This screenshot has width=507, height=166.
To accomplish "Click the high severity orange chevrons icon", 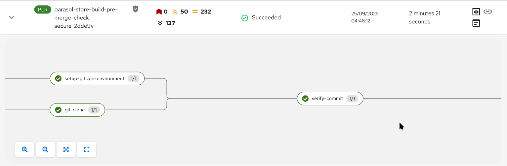I will click(175, 12).
